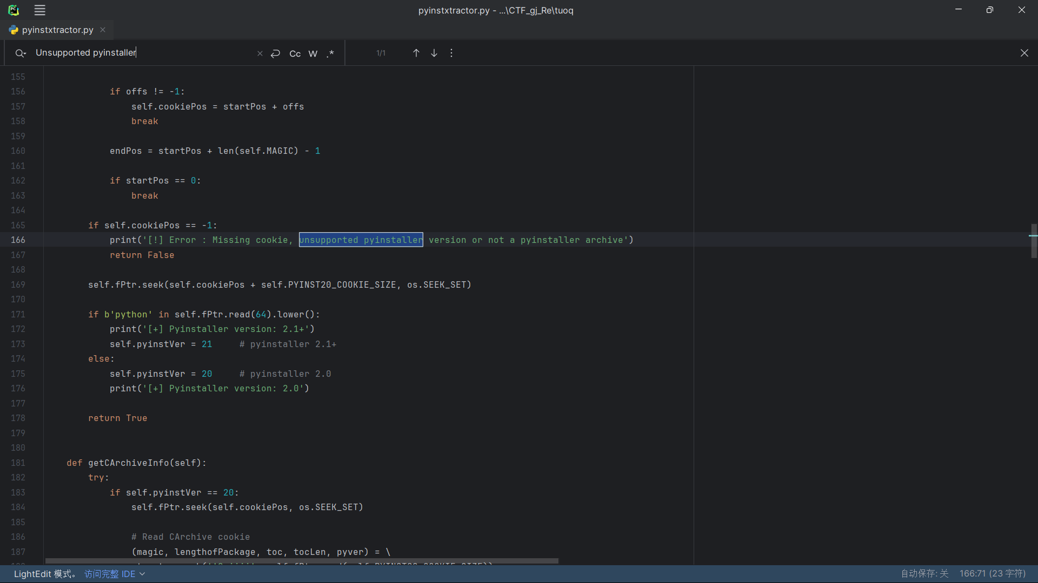
Task: Toggle autosave '自动保存: 关' status
Action: click(x=924, y=574)
